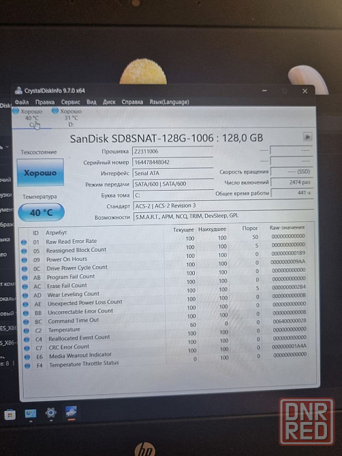The height and width of the screenshot is (456, 342).
Task: Select the Temperature Throttle Status row text
Action: pyautogui.click(x=84, y=363)
